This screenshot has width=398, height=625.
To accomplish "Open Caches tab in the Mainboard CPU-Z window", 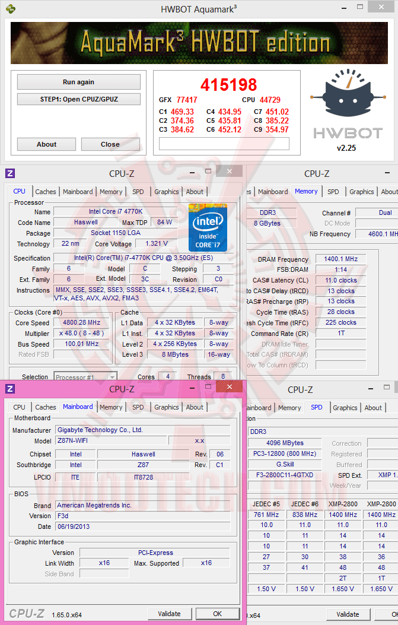I will 46,407.
